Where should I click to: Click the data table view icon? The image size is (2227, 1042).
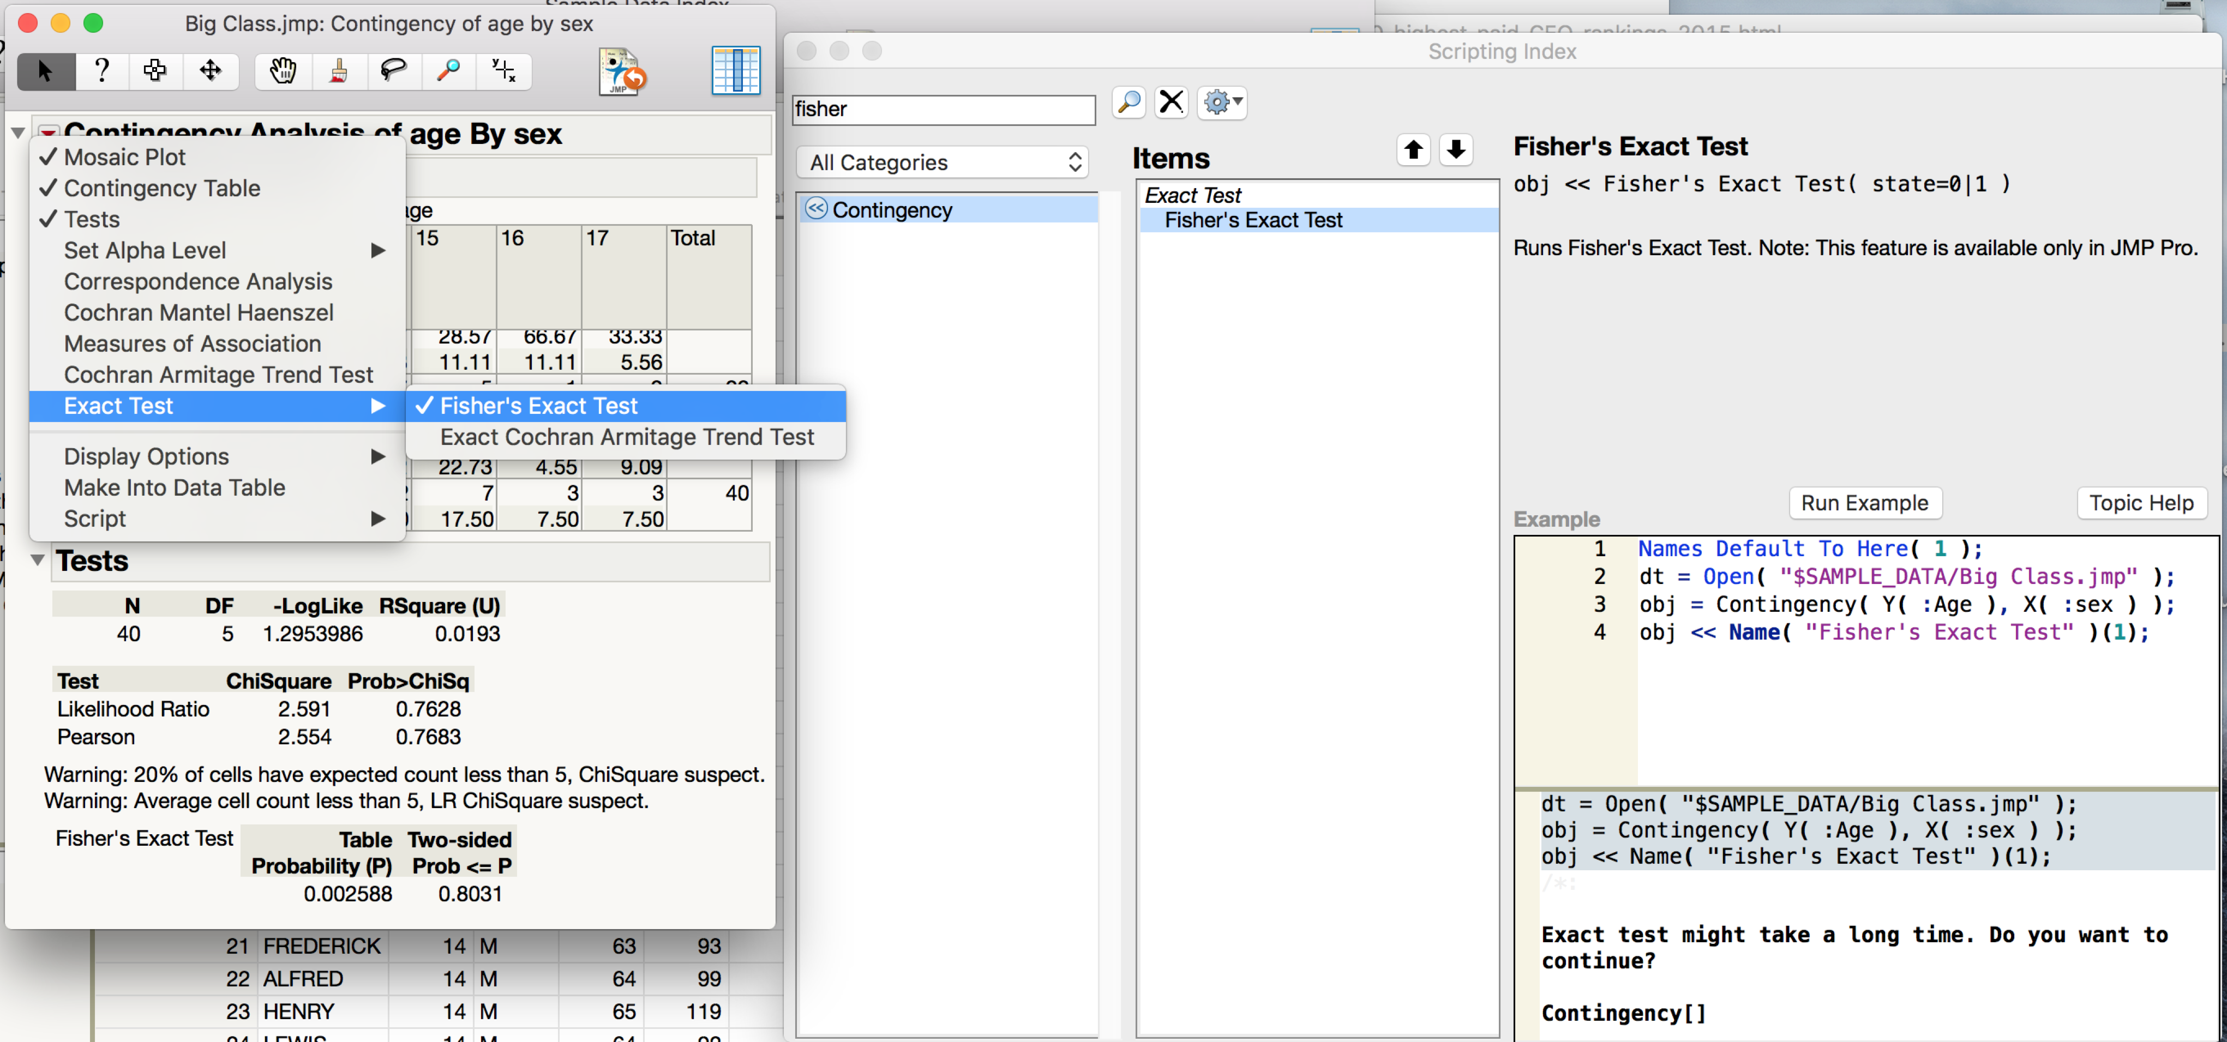point(735,71)
